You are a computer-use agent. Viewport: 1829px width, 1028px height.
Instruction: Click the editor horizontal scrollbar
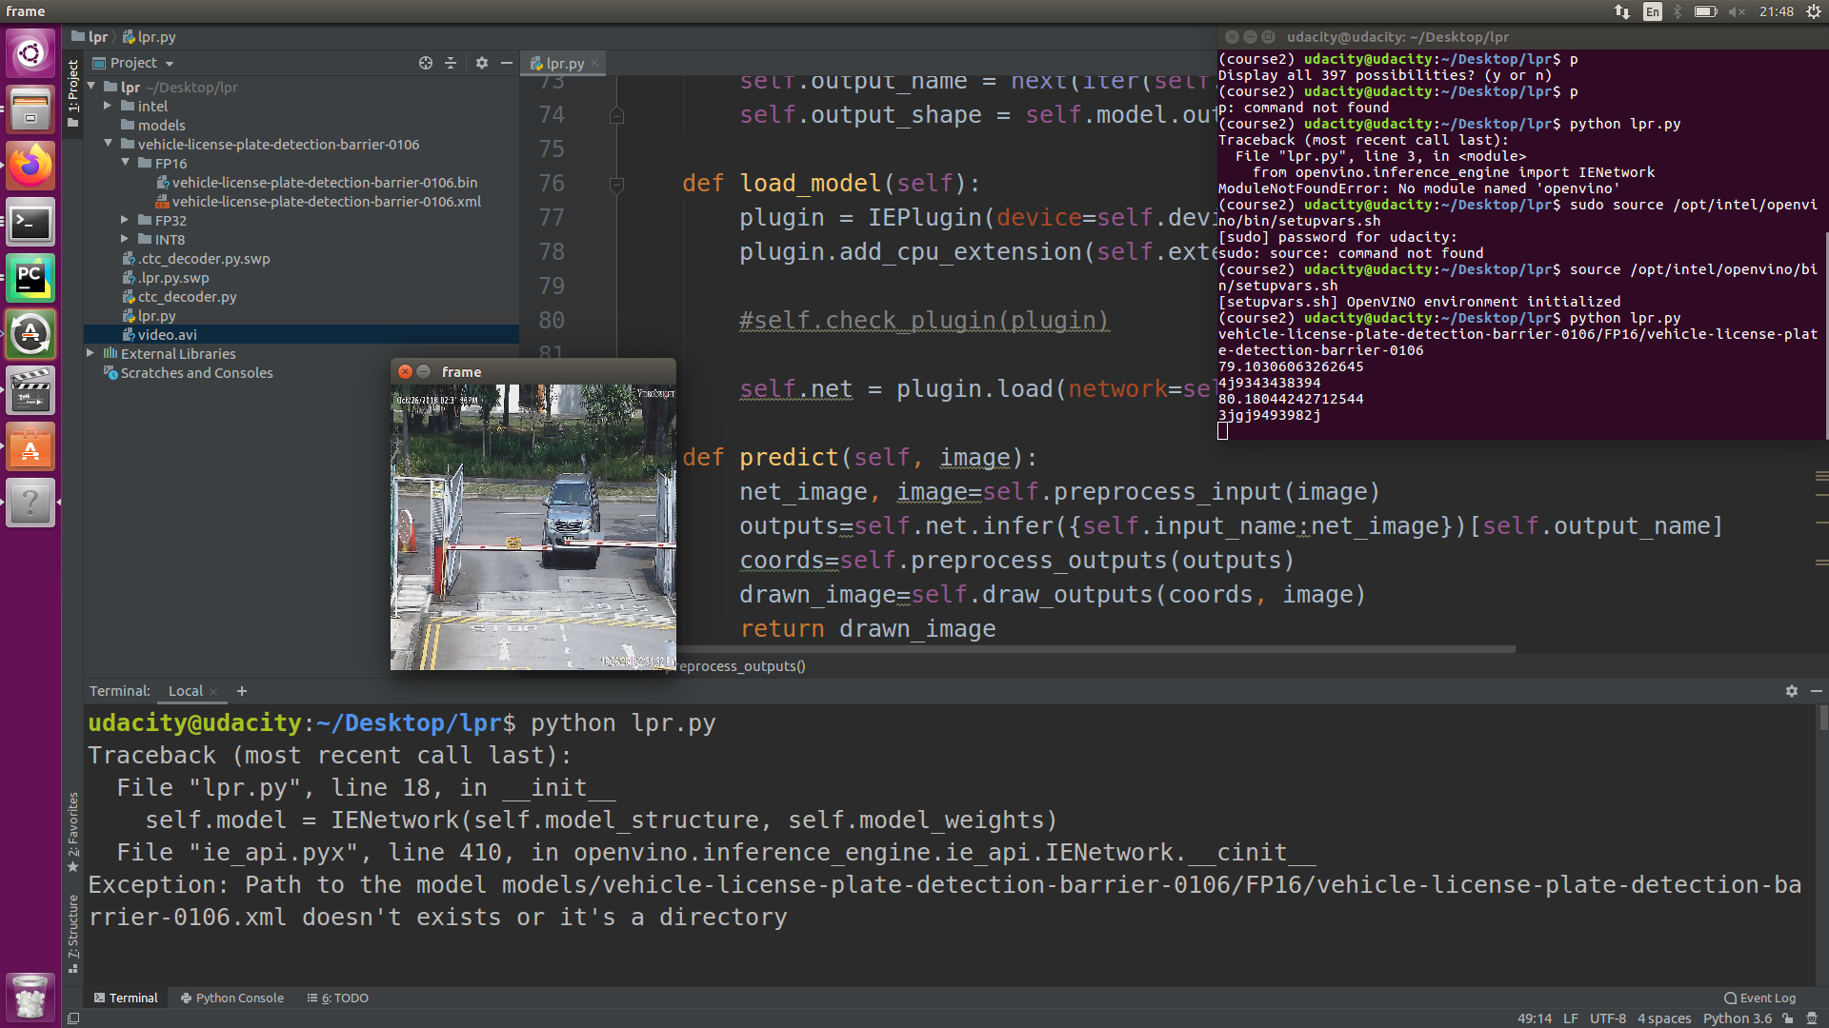click(x=1095, y=649)
